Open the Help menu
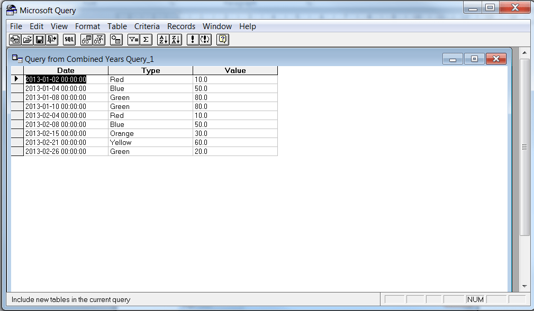The height and width of the screenshot is (311, 534). 248,26
